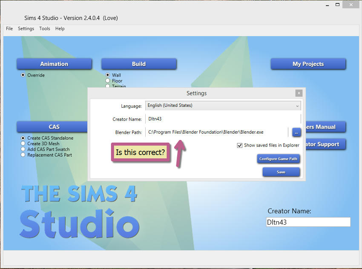
Task: Select Add CAS Part Swatch option
Action: (23, 149)
